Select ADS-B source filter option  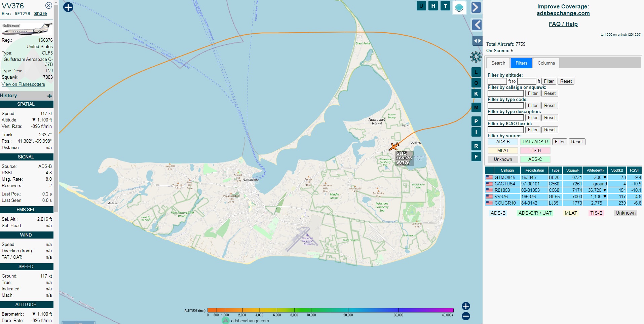(x=503, y=142)
